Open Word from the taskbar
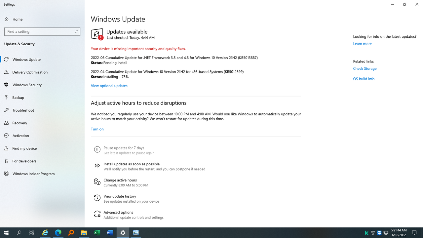The width and height of the screenshot is (423, 238). (x=110, y=233)
